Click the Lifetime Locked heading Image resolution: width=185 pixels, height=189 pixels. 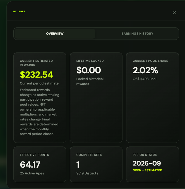coord(90,61)
